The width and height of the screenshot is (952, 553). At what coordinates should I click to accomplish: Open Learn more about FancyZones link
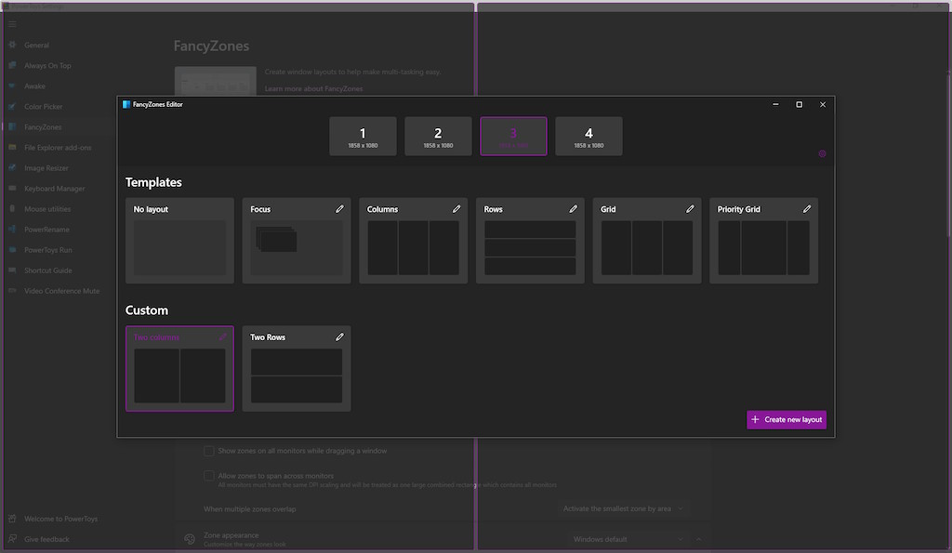pyautogui.click(x=313, y=88)
